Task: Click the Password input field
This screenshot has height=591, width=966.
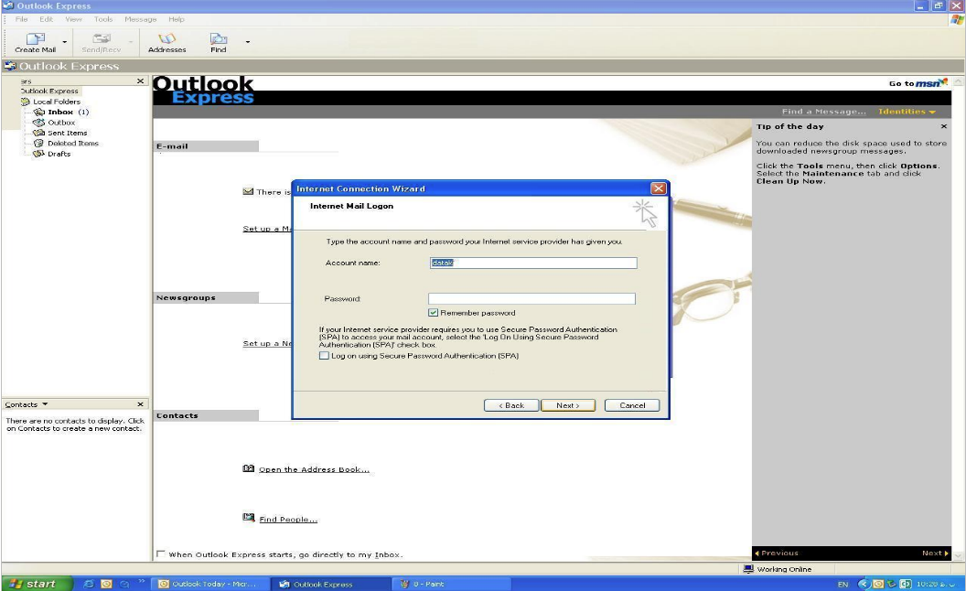Action: point(531,299)
